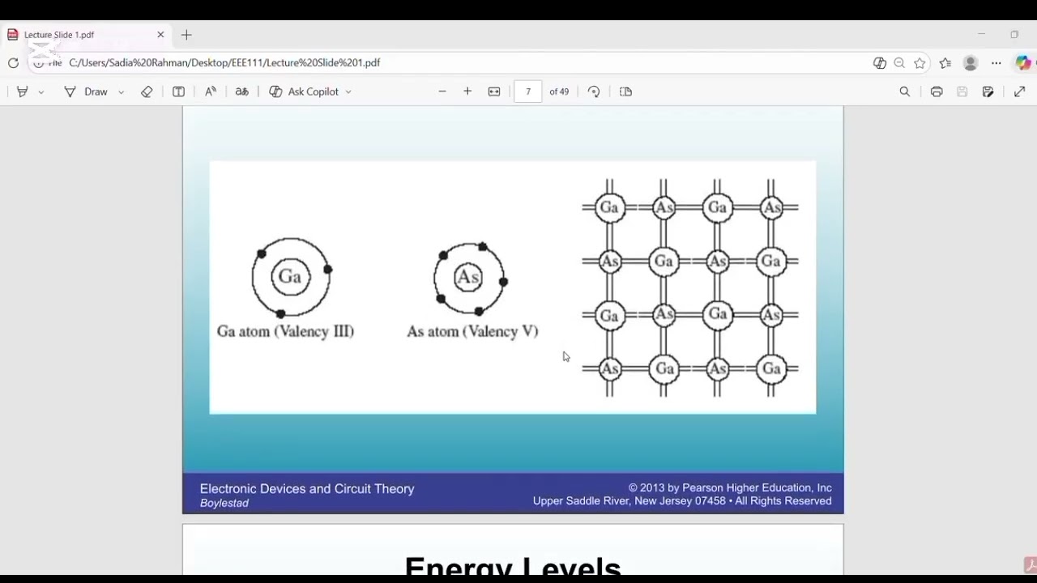The height and width of the screenshot is (583, 1037).
Task: Click the page number field
Action: click(x=528, y=91)
